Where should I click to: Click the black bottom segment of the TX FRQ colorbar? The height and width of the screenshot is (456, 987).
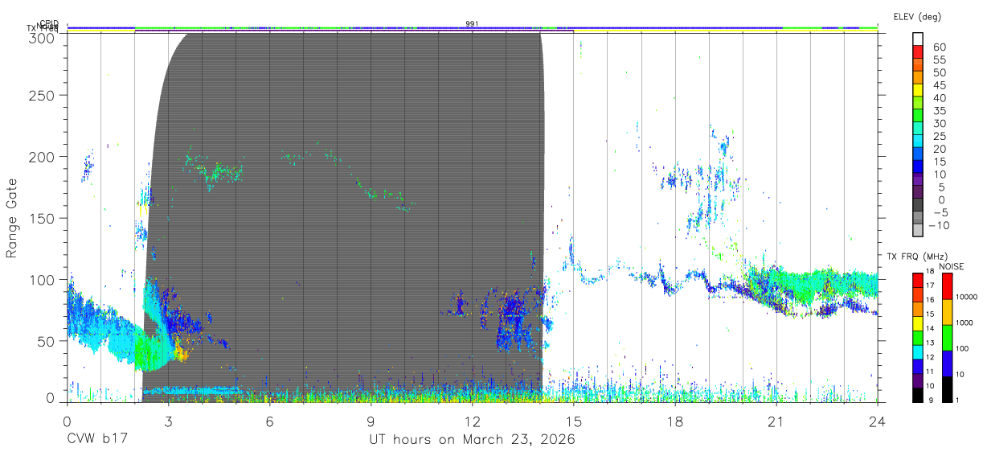pyautogui.click(x=919, y=393)
